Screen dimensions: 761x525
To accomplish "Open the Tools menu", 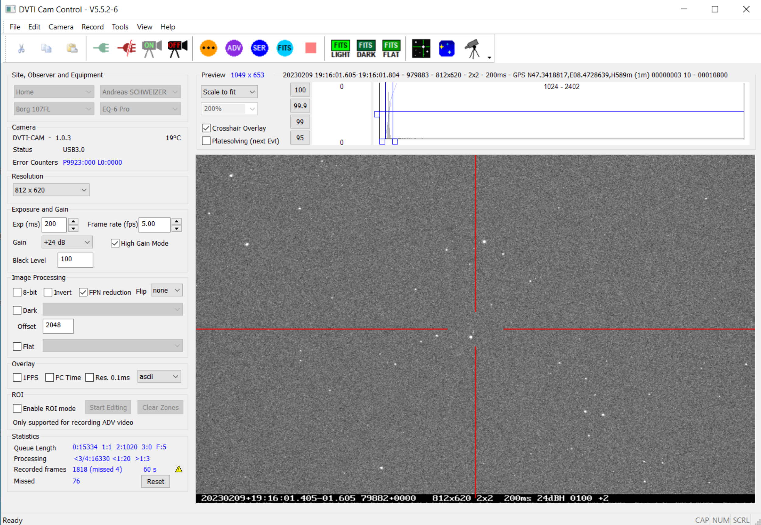I will pos(120,27).
